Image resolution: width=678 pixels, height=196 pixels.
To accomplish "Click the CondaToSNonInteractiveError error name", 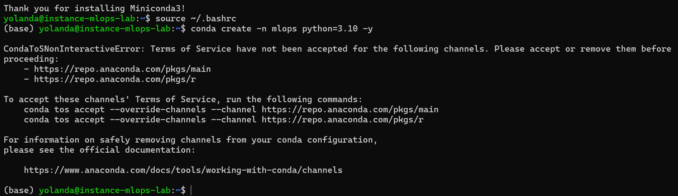I will [x=74, y=49].
